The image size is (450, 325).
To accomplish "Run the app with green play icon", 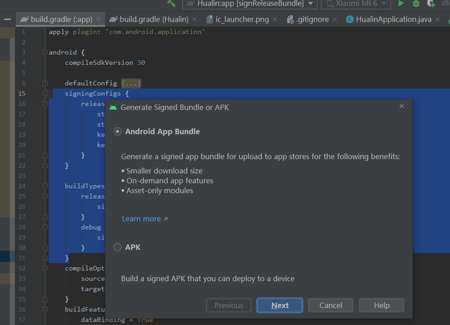I will click(x=401, y=4).
